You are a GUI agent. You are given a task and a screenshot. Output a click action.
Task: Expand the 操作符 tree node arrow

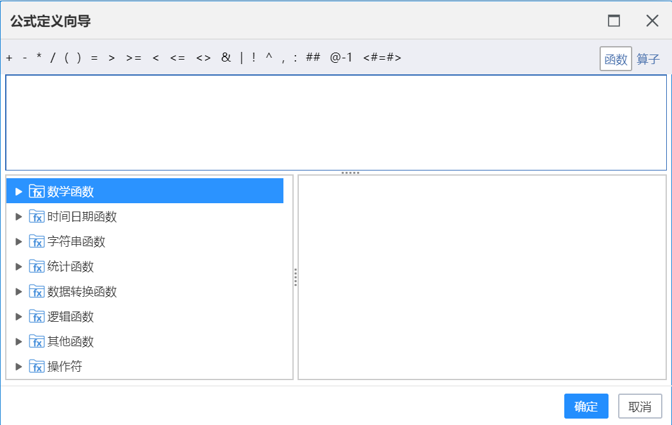pyautogui.click(x=19, y=367)
